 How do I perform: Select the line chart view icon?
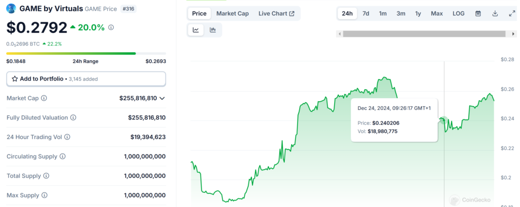click(x=196, y=30)
